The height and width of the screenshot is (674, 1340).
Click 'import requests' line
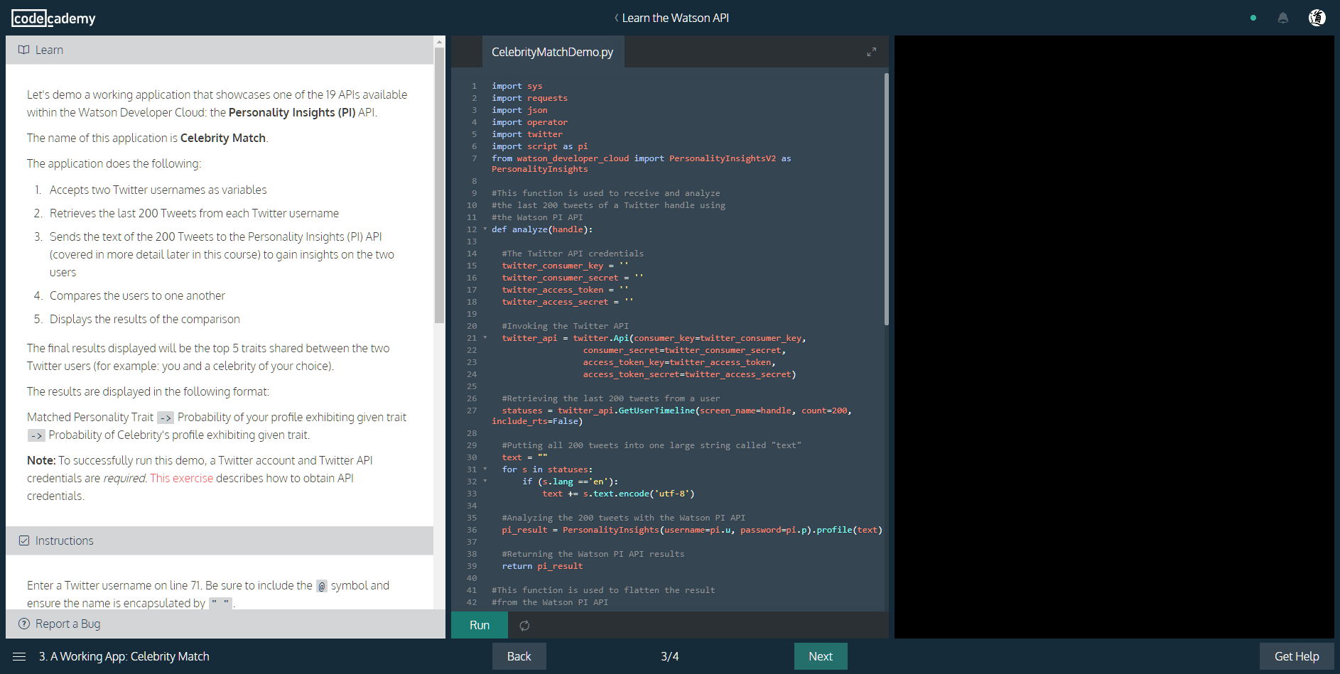[x=529, y=98]
